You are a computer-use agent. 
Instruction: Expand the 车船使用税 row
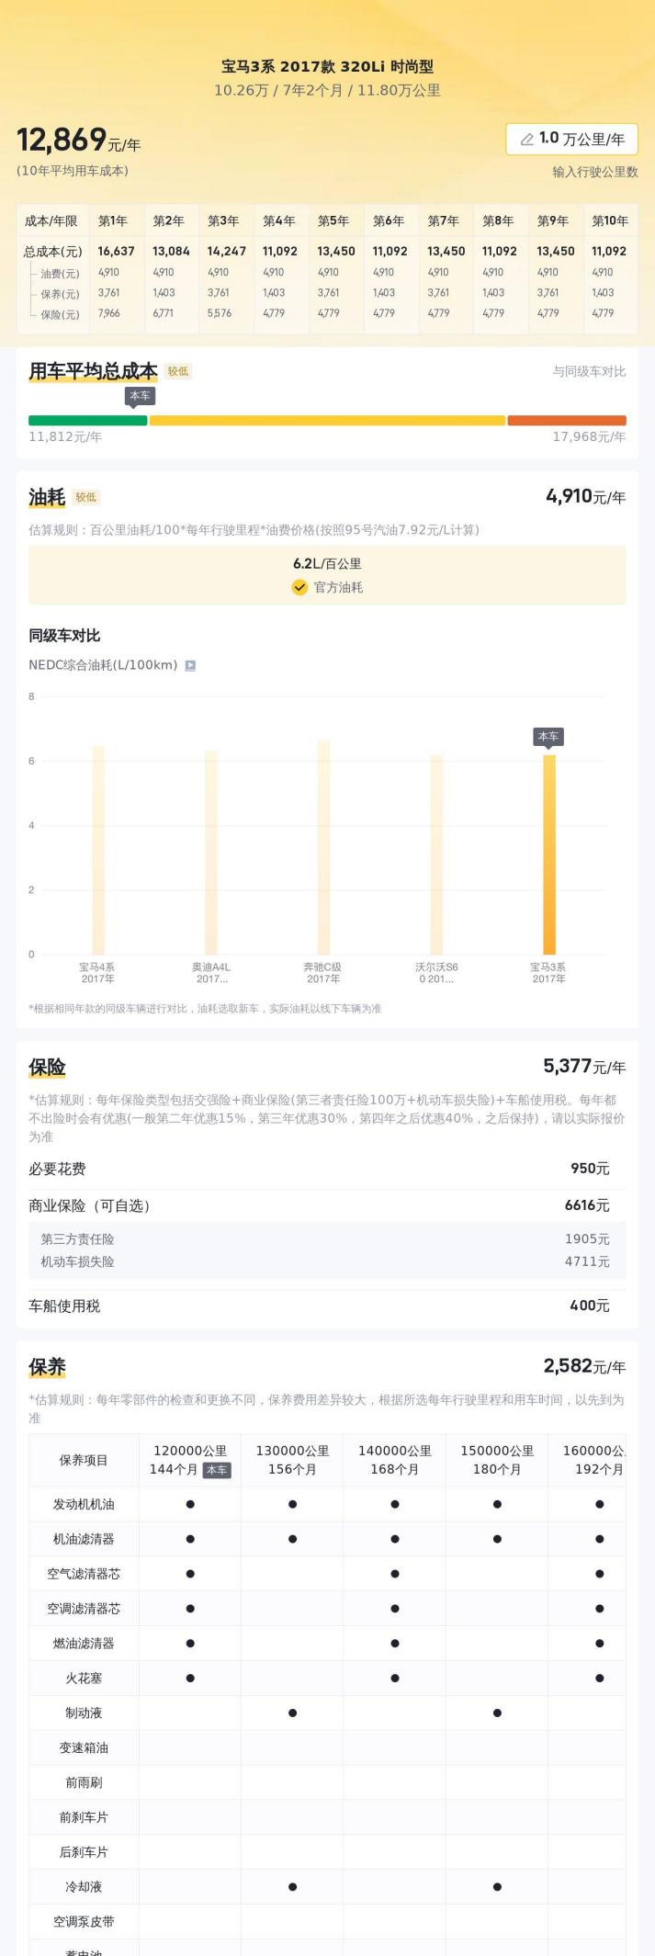coord(327,1306)
